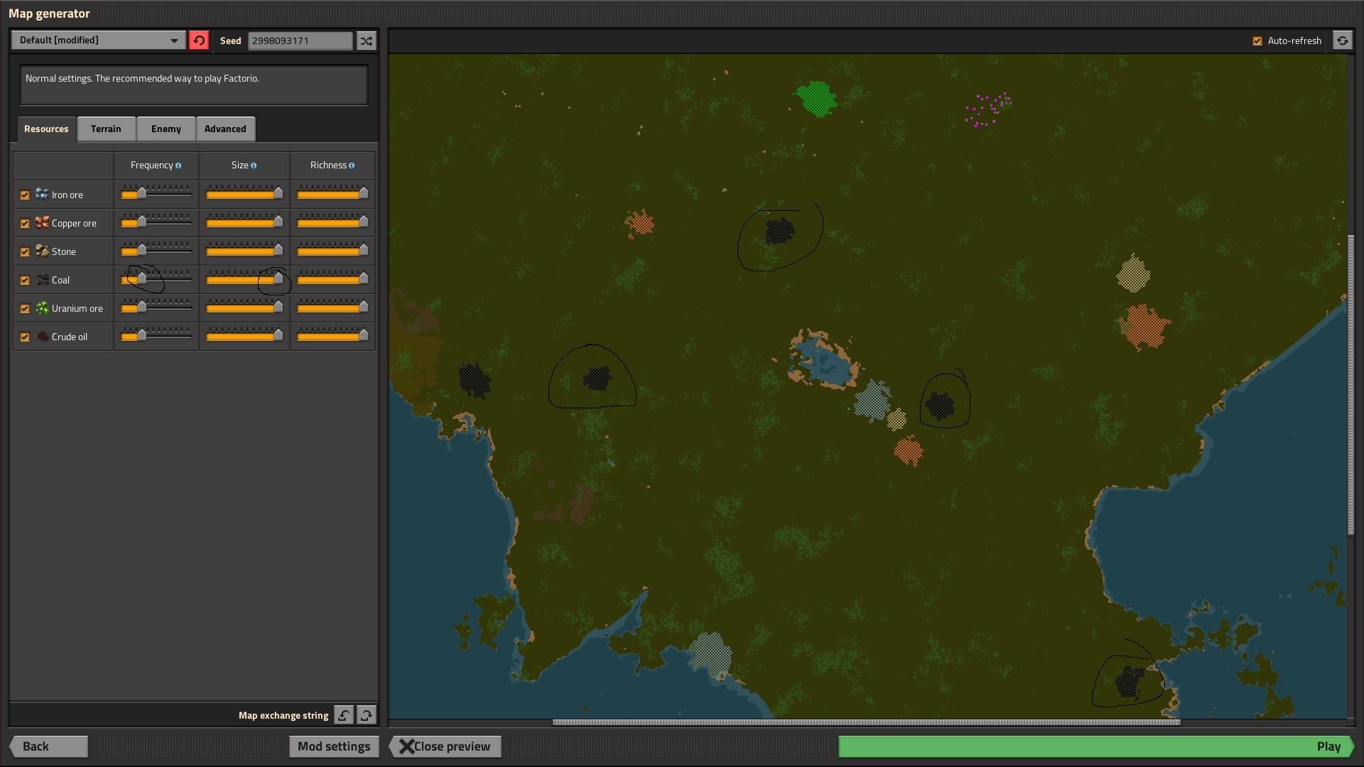Click the Iron ore size slider

(x=244, y=193)
